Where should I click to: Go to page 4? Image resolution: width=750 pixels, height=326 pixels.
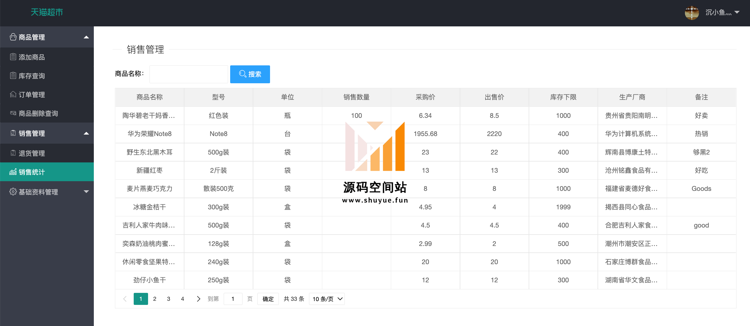pos(182,299)
